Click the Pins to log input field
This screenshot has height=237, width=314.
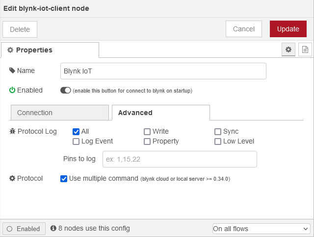click(x=180, y=159)
